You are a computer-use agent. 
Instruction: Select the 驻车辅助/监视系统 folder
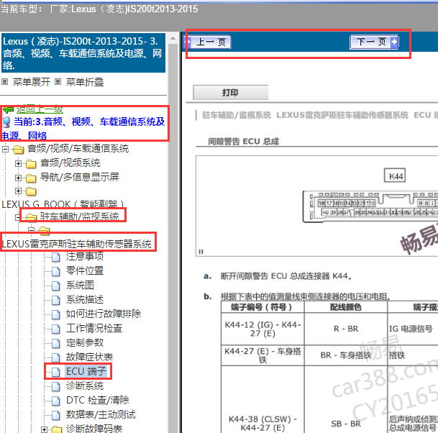80,216
